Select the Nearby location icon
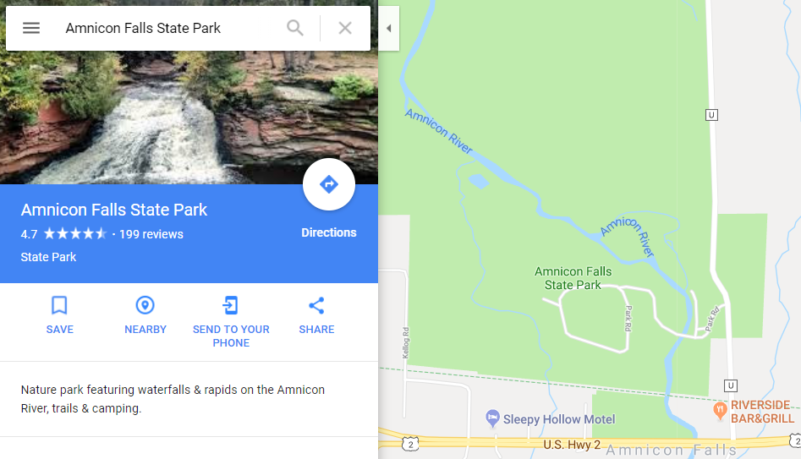 tap(145, 305)
